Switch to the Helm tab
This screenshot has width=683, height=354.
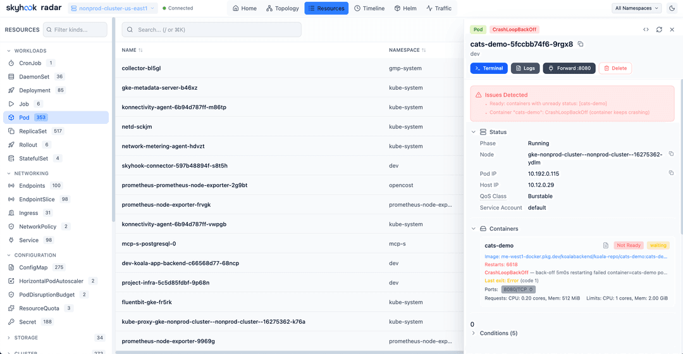405,8
